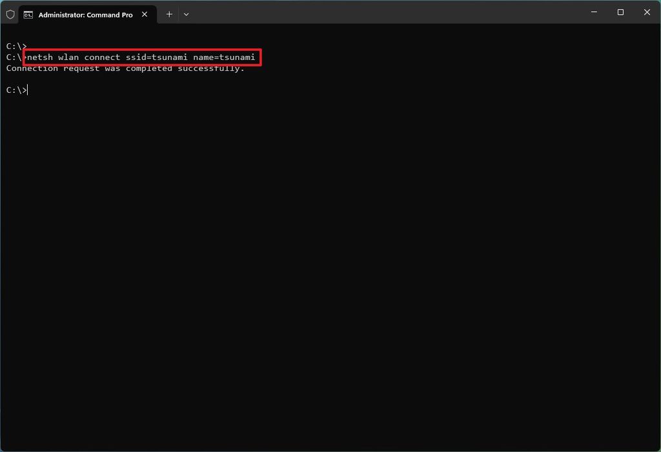Click the word Connection in the output
661x452 pixels.
click(x=32, y=68)
